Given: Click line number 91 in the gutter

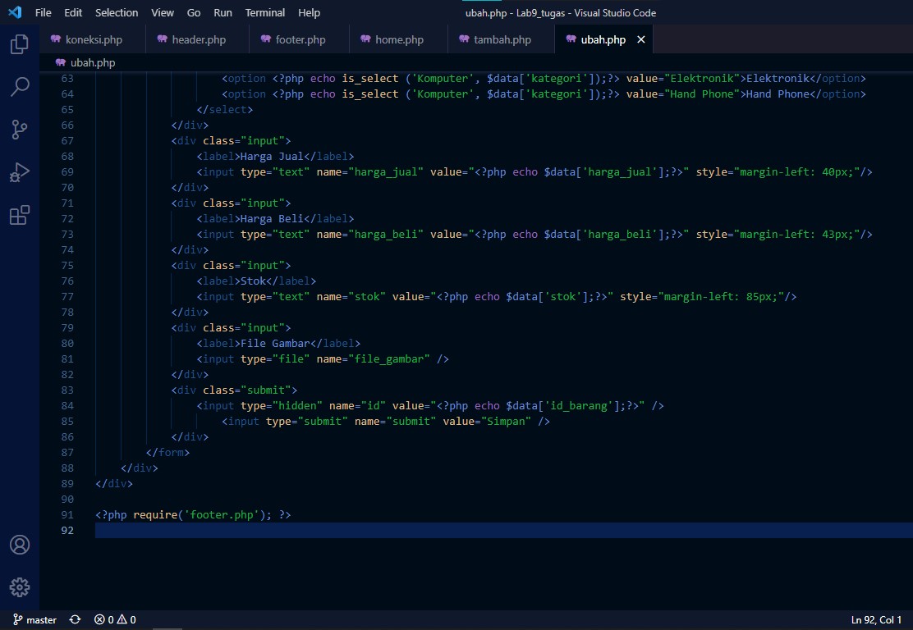Looking at the screenshot, I should click(67, 515).
